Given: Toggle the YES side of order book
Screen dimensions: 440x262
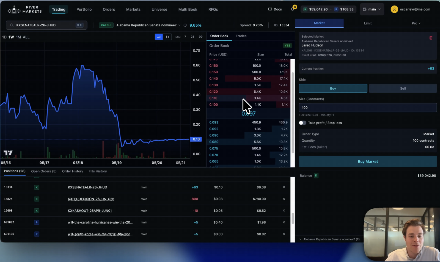Looking at the screenshot, I should (x=287, y=46).
